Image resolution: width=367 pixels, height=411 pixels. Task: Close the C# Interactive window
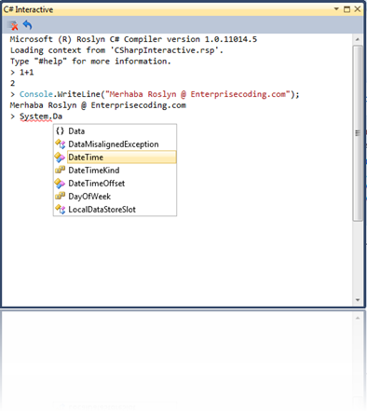(x=358, y=9)
